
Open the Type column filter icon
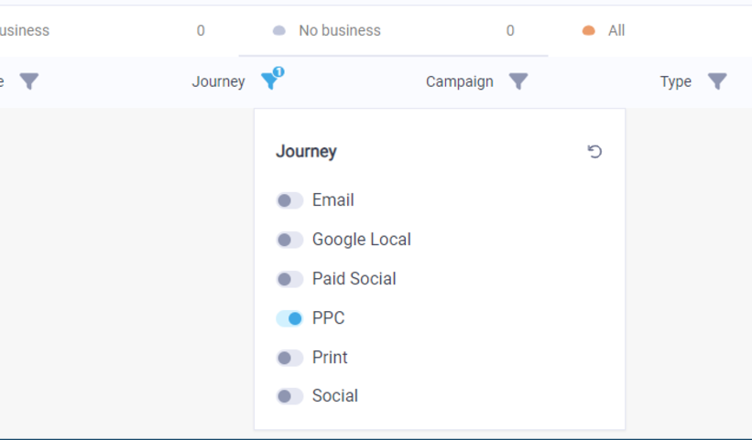(717, 81)
